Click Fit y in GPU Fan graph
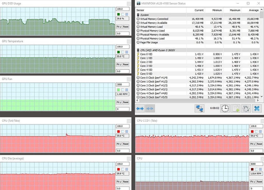 [x=119, y=102]
